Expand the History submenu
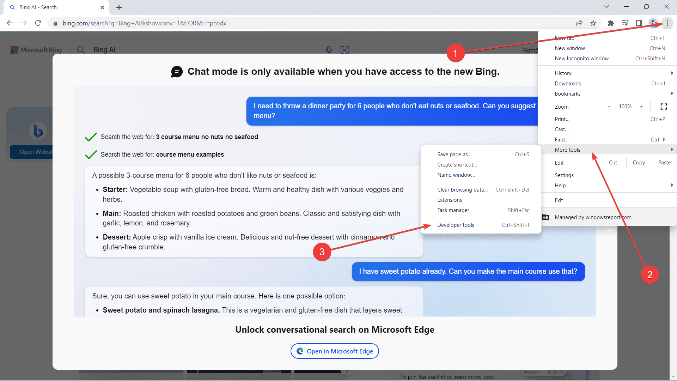The height and width of the screenshot is (381, 677). pos(608,73)
